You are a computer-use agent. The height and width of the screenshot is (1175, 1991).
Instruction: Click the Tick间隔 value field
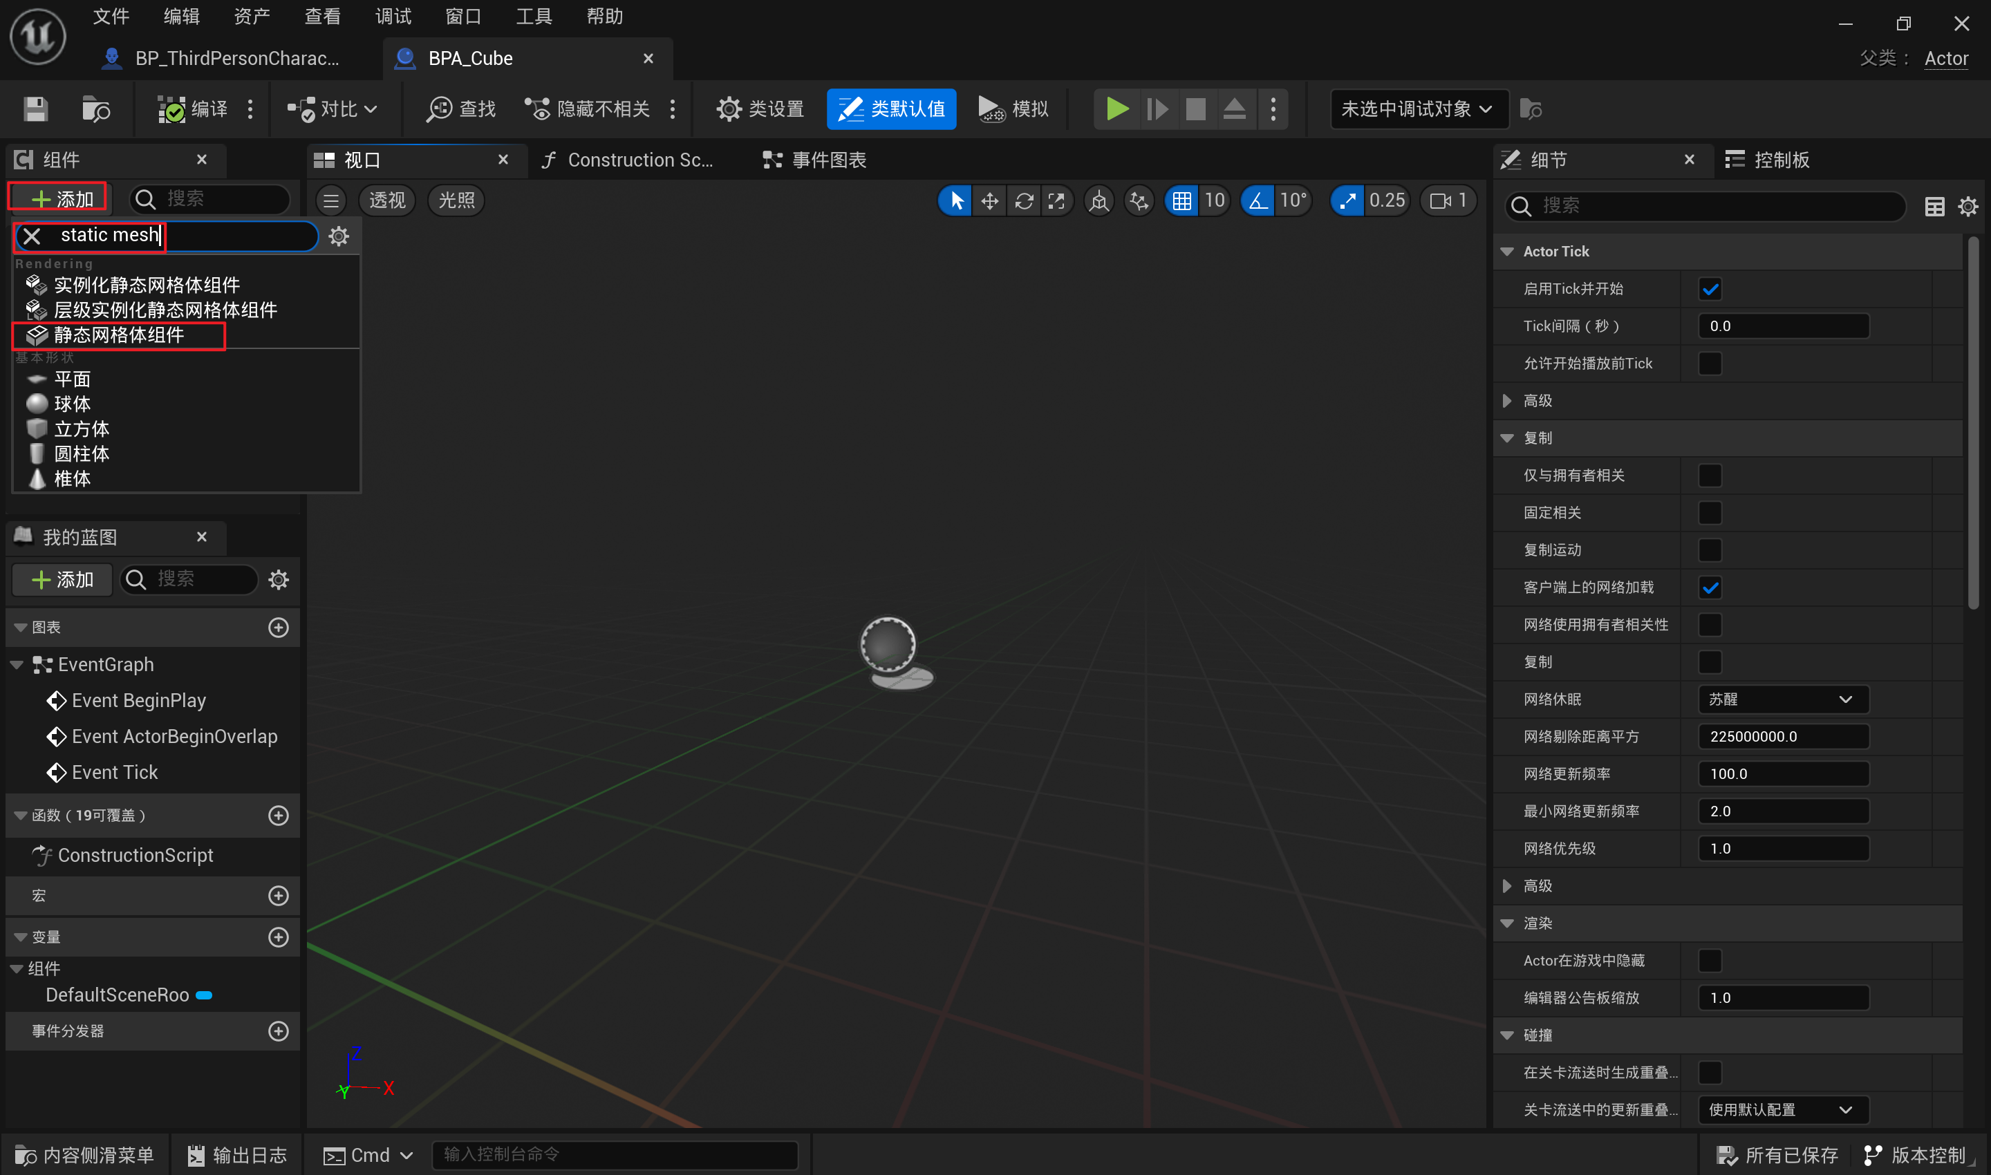click(x=1783, y=326)
